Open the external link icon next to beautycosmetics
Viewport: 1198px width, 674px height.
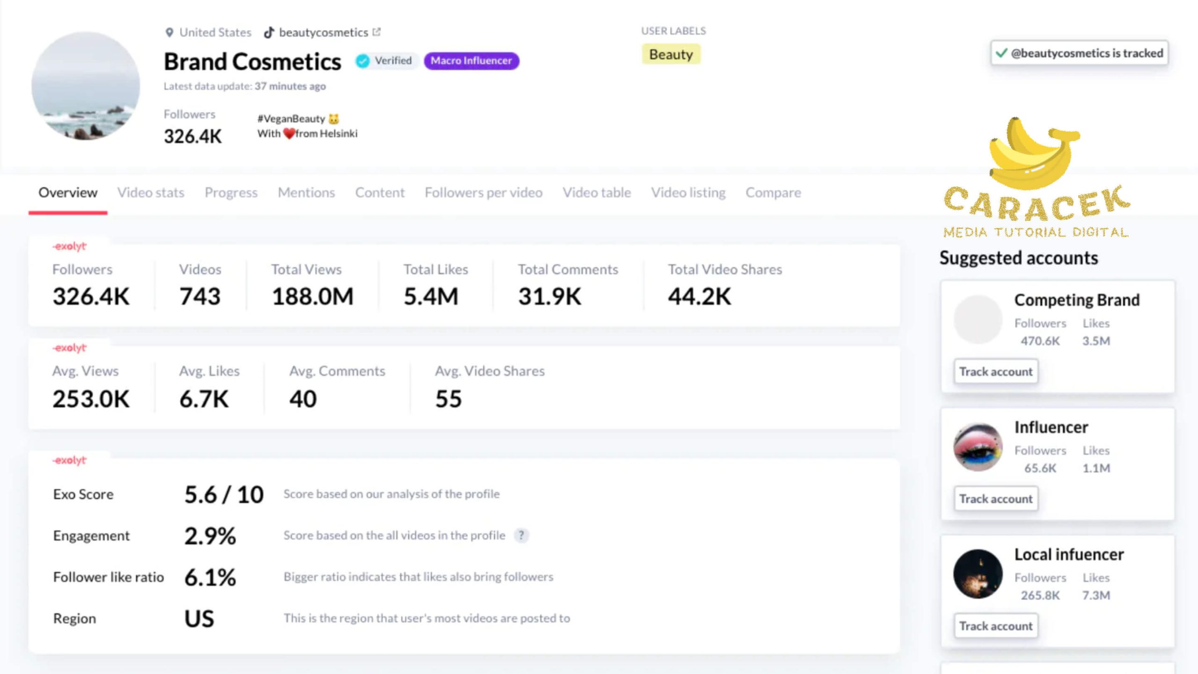(377, 32)
